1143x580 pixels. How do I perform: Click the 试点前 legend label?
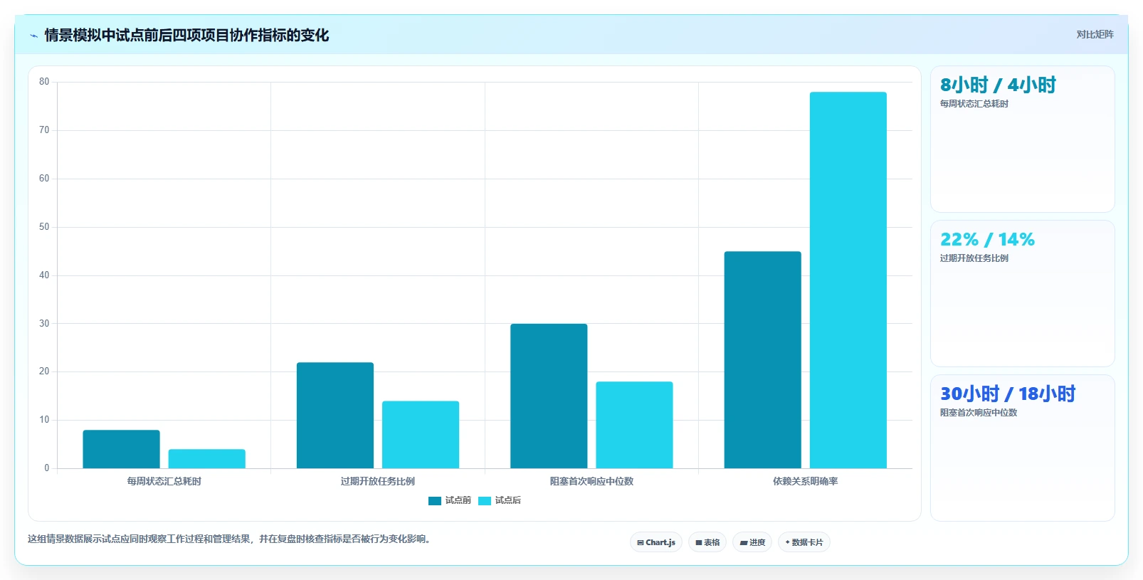458,500
